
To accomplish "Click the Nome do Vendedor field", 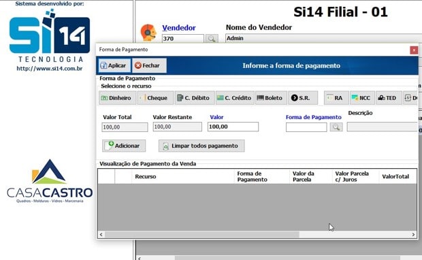I will [x=323, y=38].
